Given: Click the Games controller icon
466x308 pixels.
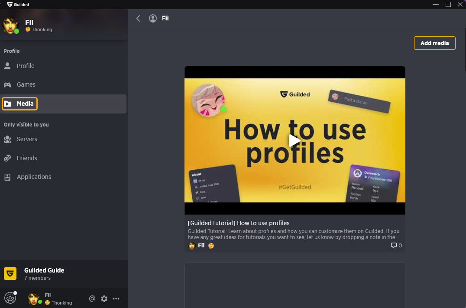Looking at the screenshot, I should [x=7, y=85].
